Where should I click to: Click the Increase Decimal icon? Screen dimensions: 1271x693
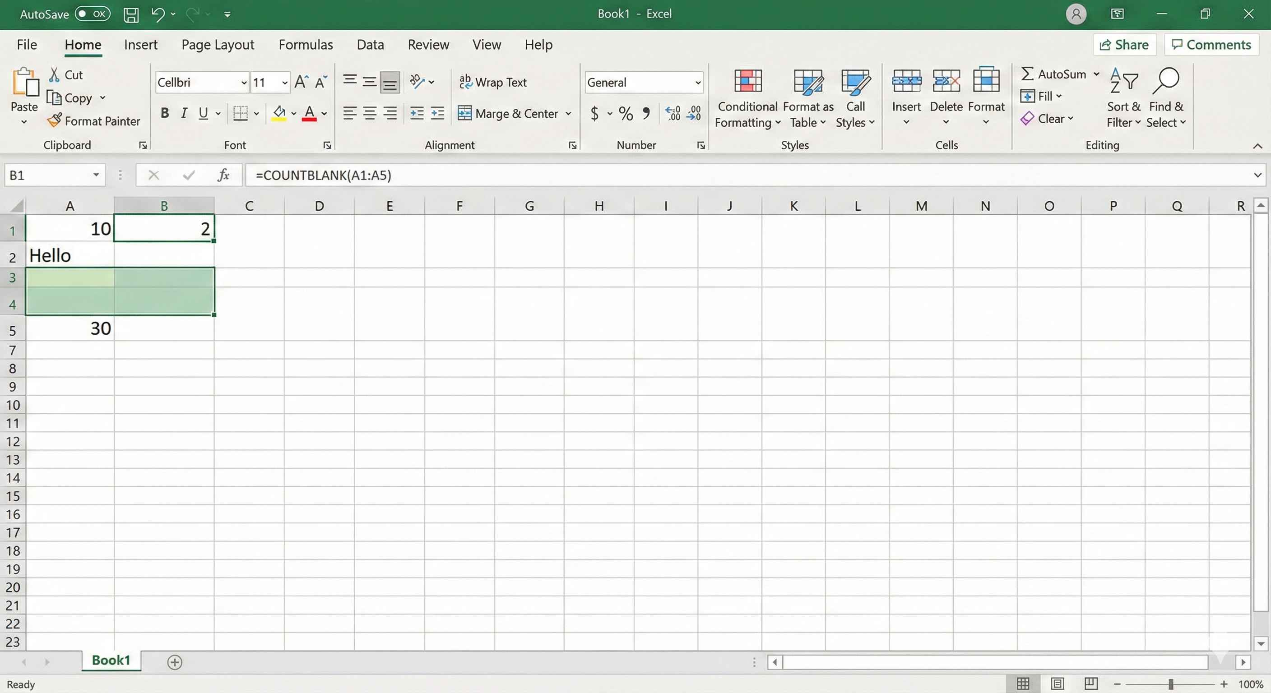click(672, 113)
